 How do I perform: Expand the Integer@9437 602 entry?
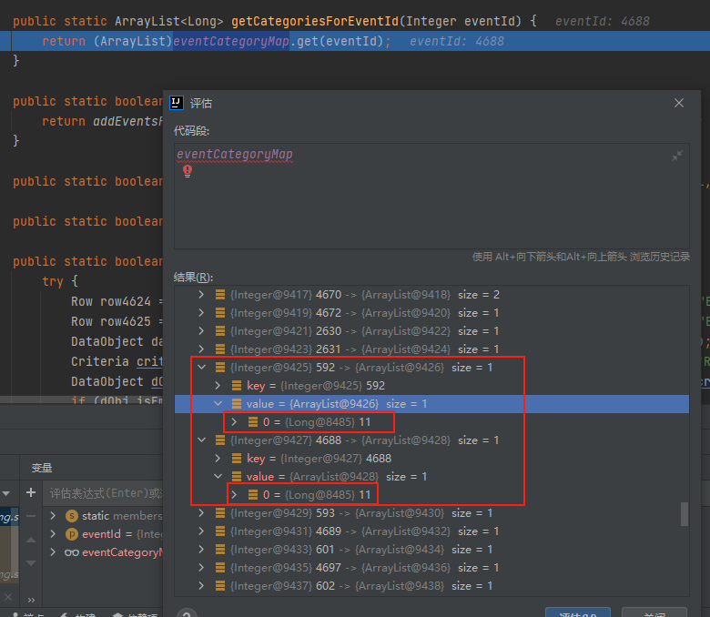201,586
